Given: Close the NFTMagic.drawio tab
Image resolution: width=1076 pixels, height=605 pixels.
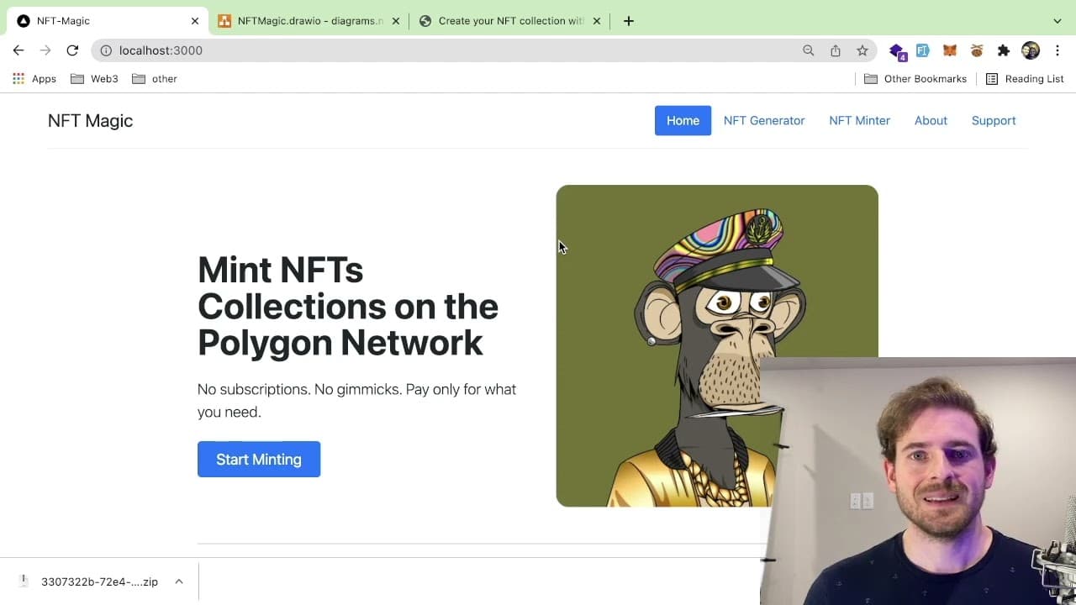Looking at the screenshot, I should [x=396, y=21].
